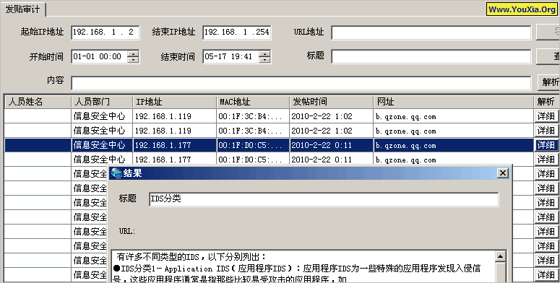Sort by MAC地址 column header
560x283 pixels.
253,102
